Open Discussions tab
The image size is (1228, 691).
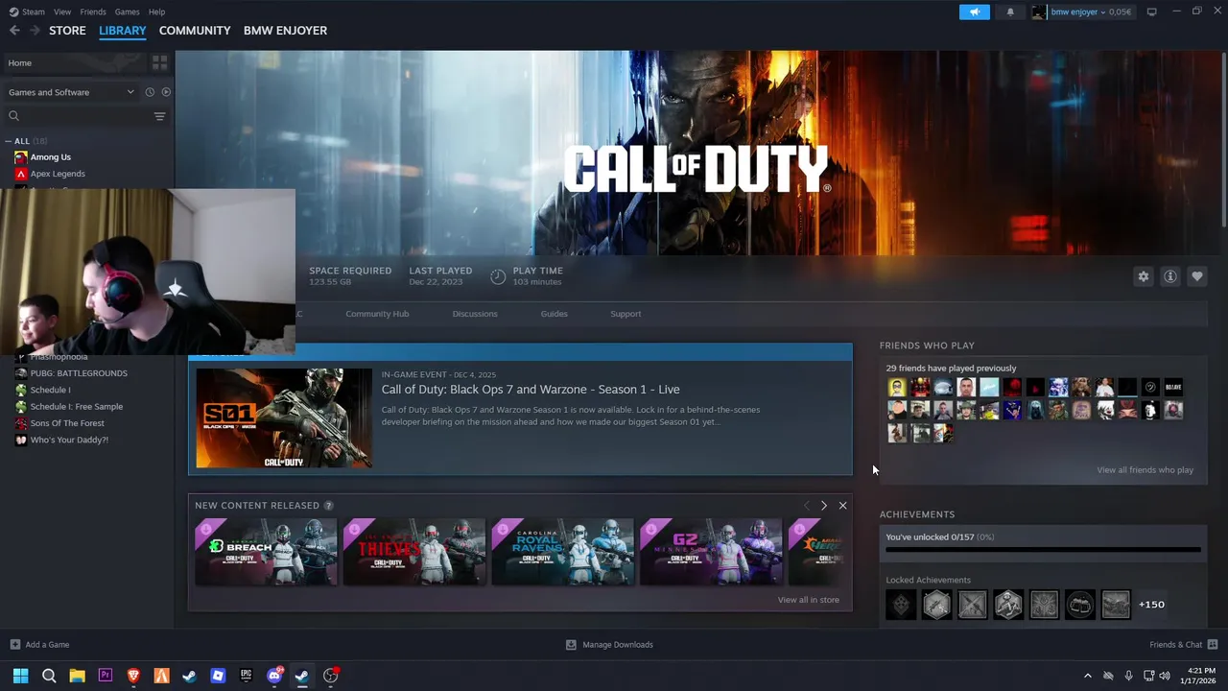coord(475,314)
